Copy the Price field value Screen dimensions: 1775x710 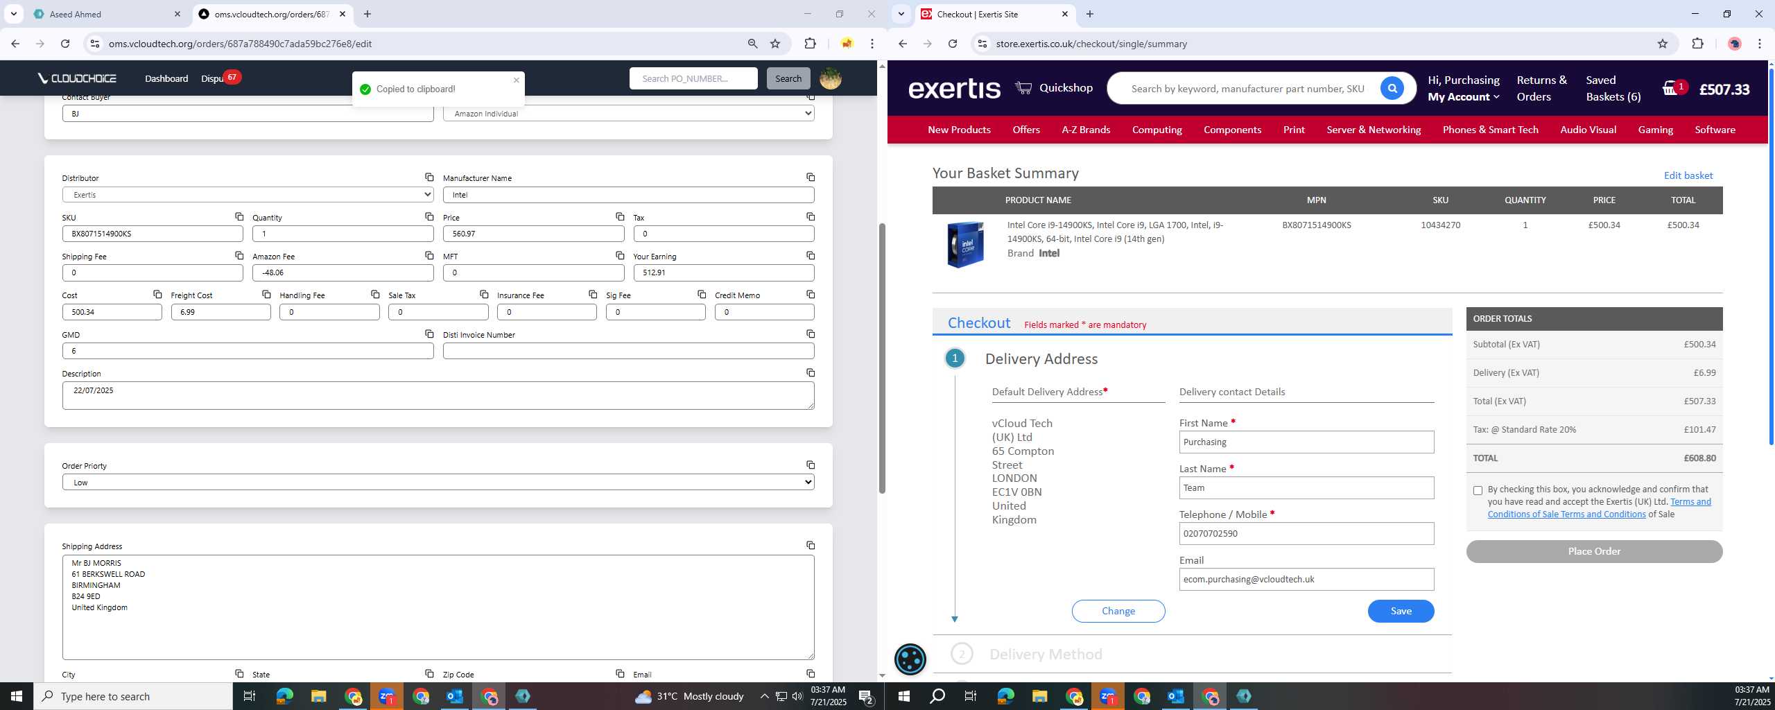point(620,216)
